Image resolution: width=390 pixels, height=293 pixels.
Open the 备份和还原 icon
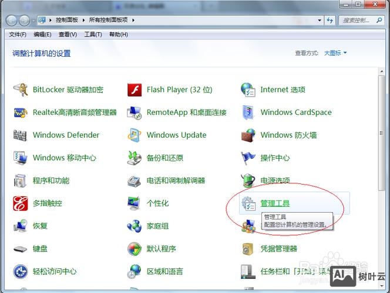(x=135, y=158)
